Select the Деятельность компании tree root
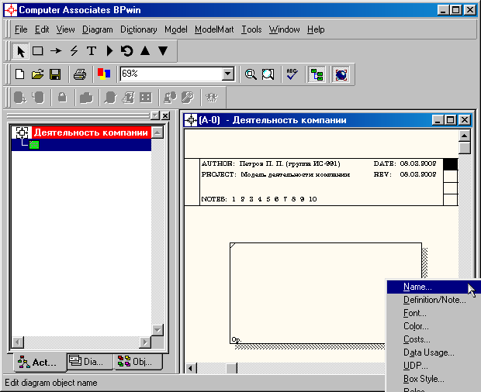481x392 pixels. click(91, 132)
